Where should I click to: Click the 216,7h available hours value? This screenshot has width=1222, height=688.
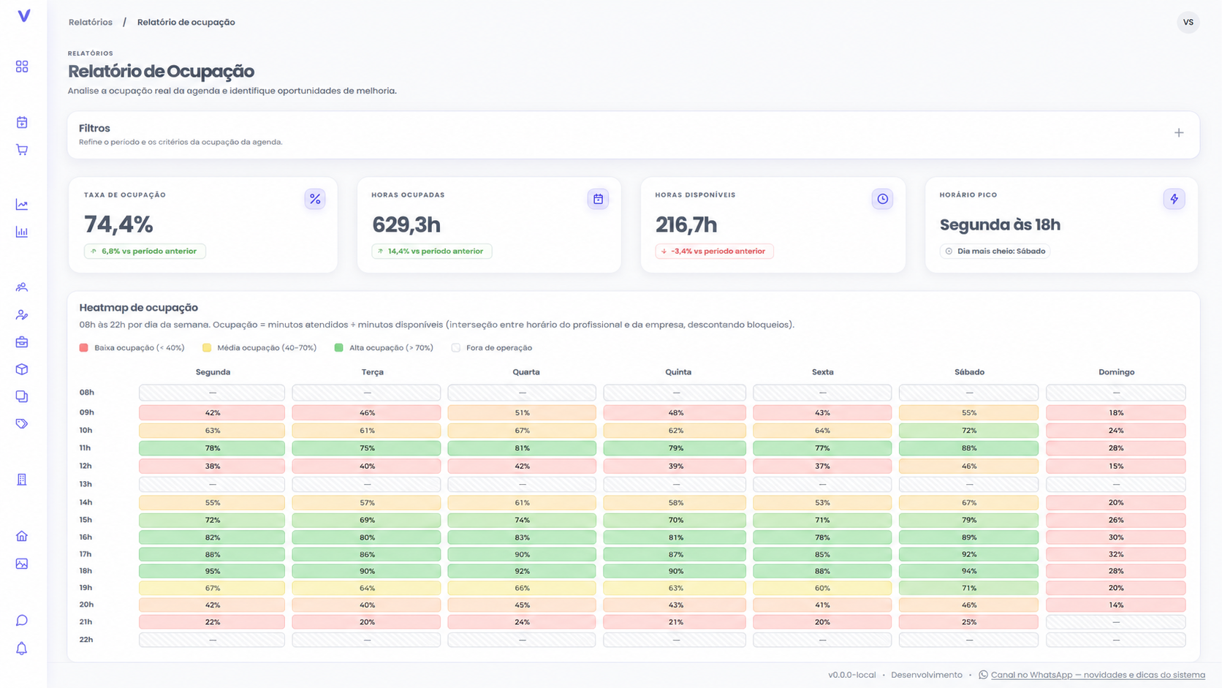(686, 224)
